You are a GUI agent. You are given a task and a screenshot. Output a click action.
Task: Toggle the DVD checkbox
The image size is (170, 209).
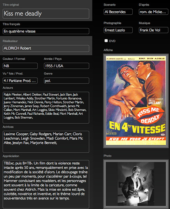coord(106,41)
